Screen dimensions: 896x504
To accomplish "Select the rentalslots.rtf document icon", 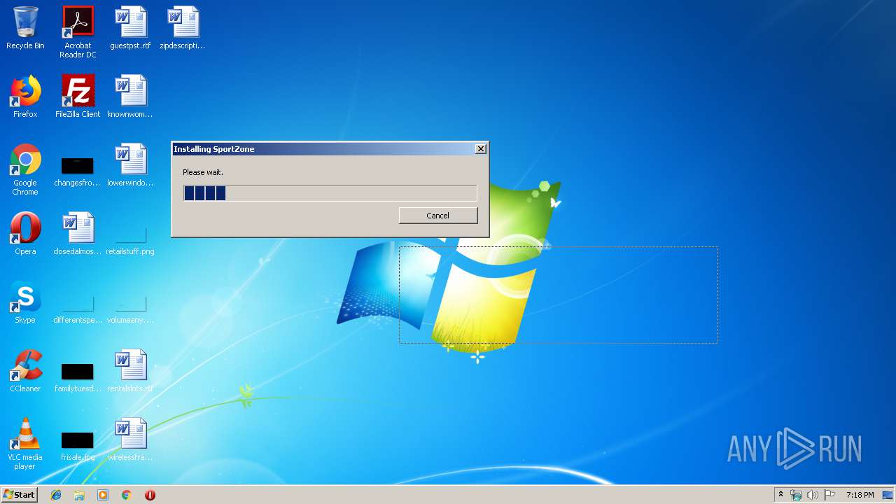I will (130, 371).
